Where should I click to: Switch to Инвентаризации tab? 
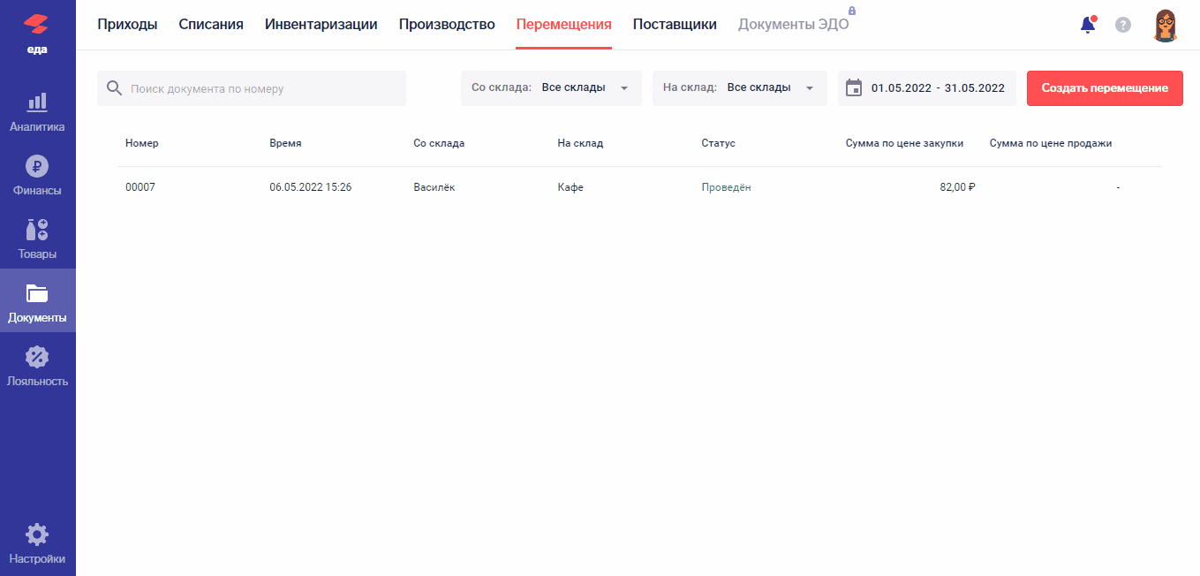pos(321,25)
